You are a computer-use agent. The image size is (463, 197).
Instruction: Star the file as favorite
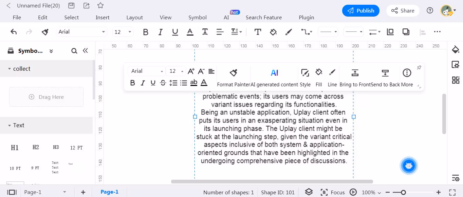tap(100, 5)
